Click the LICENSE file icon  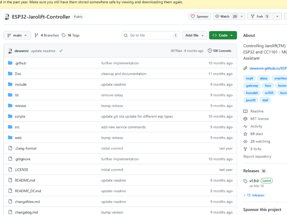click(x=10, y=170)
